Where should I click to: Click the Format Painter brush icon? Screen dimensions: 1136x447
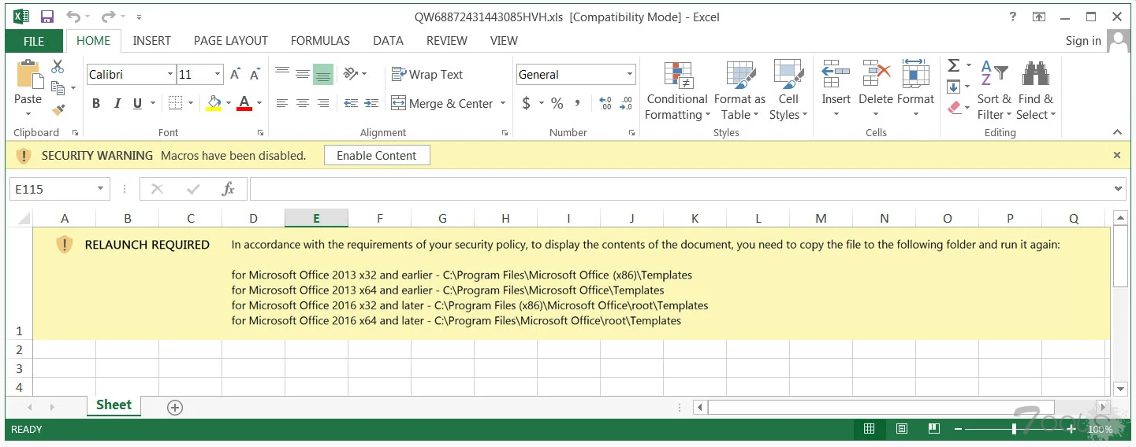58,109
